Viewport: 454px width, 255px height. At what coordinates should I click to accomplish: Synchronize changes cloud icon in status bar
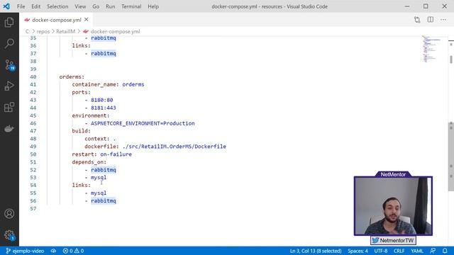(x=54, y=251)
